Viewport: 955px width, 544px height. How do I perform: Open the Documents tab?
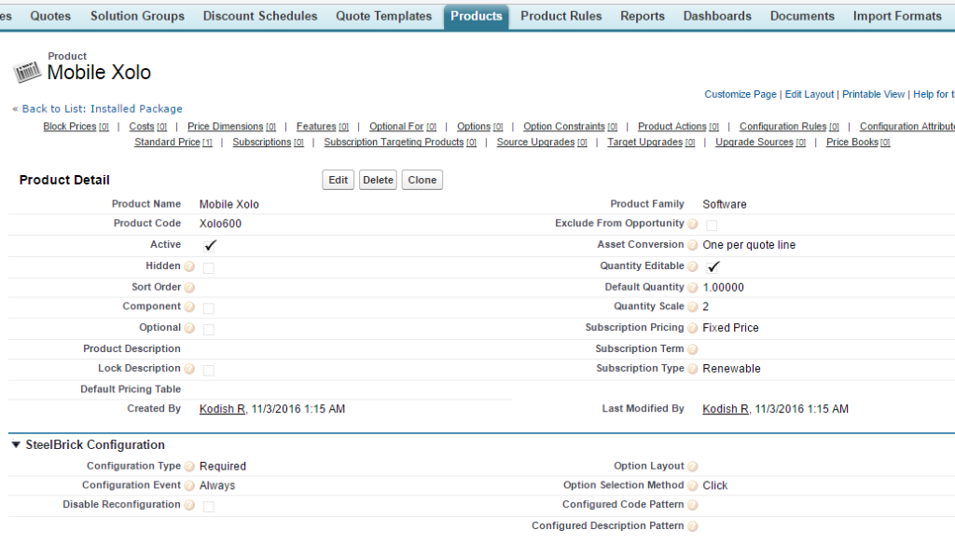point(802,16)
